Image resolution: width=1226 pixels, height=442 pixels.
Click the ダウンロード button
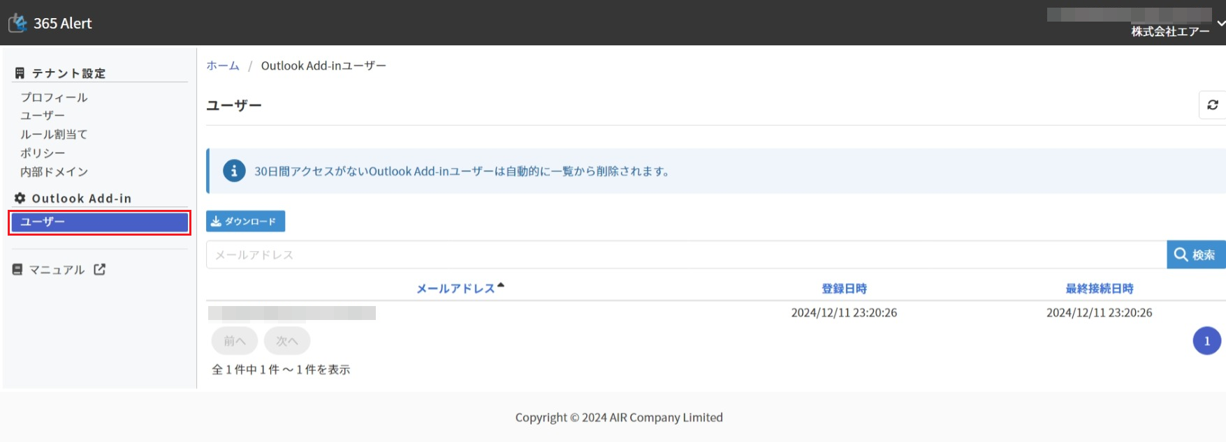coord(245,221)
